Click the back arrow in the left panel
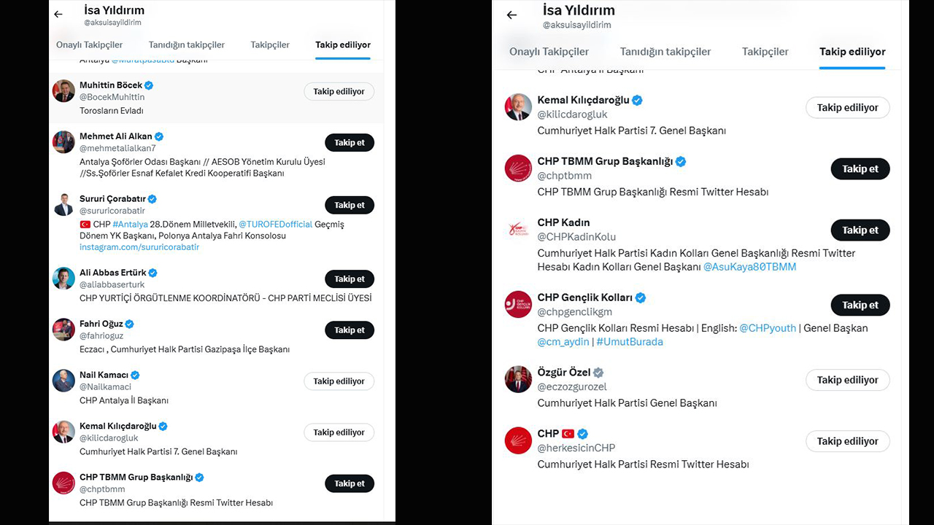The image size is (934, 525). click(58, 15)
